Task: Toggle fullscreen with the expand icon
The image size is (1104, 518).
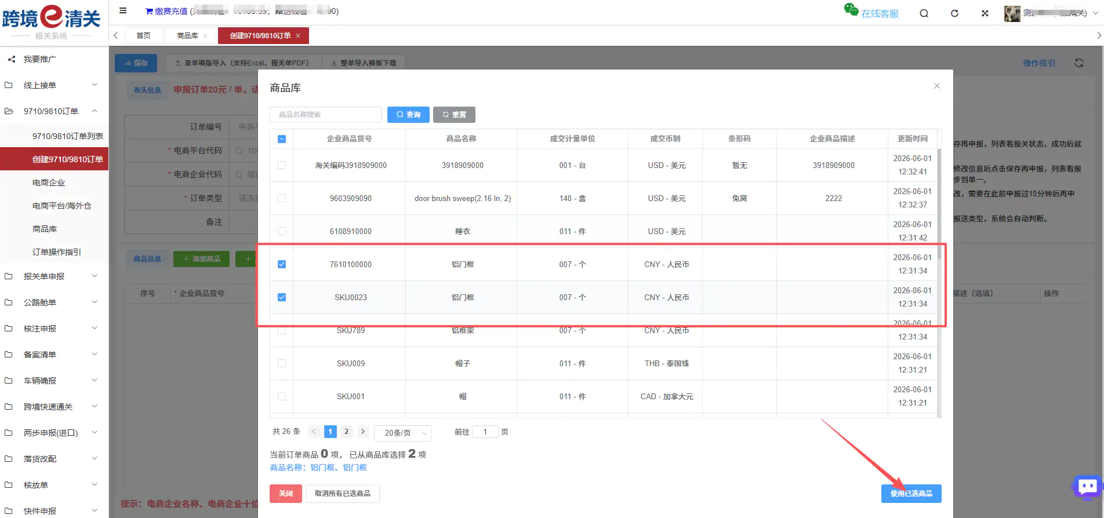Action: 985,13
